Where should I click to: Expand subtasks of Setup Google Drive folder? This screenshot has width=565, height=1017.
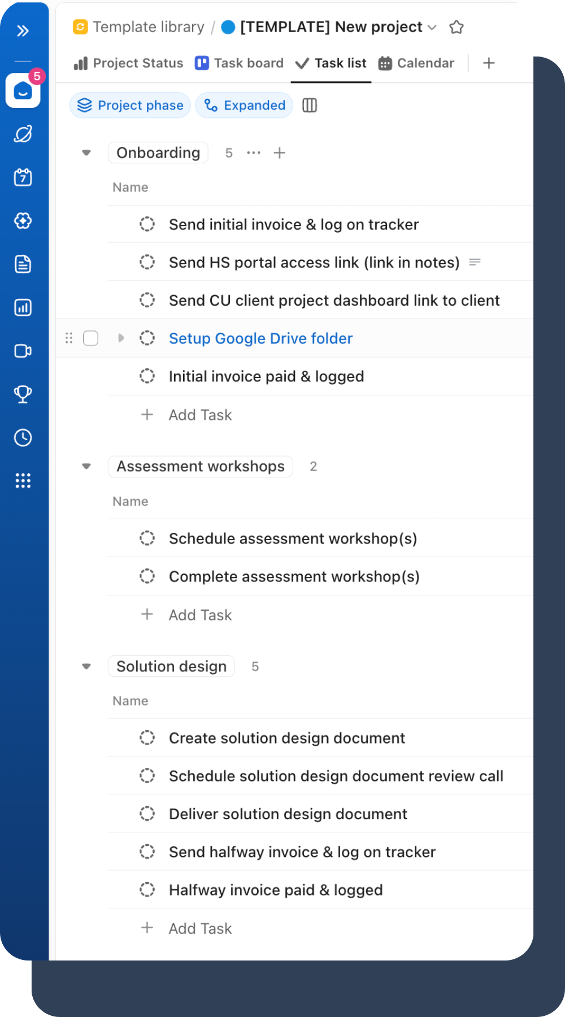[120, 338]
